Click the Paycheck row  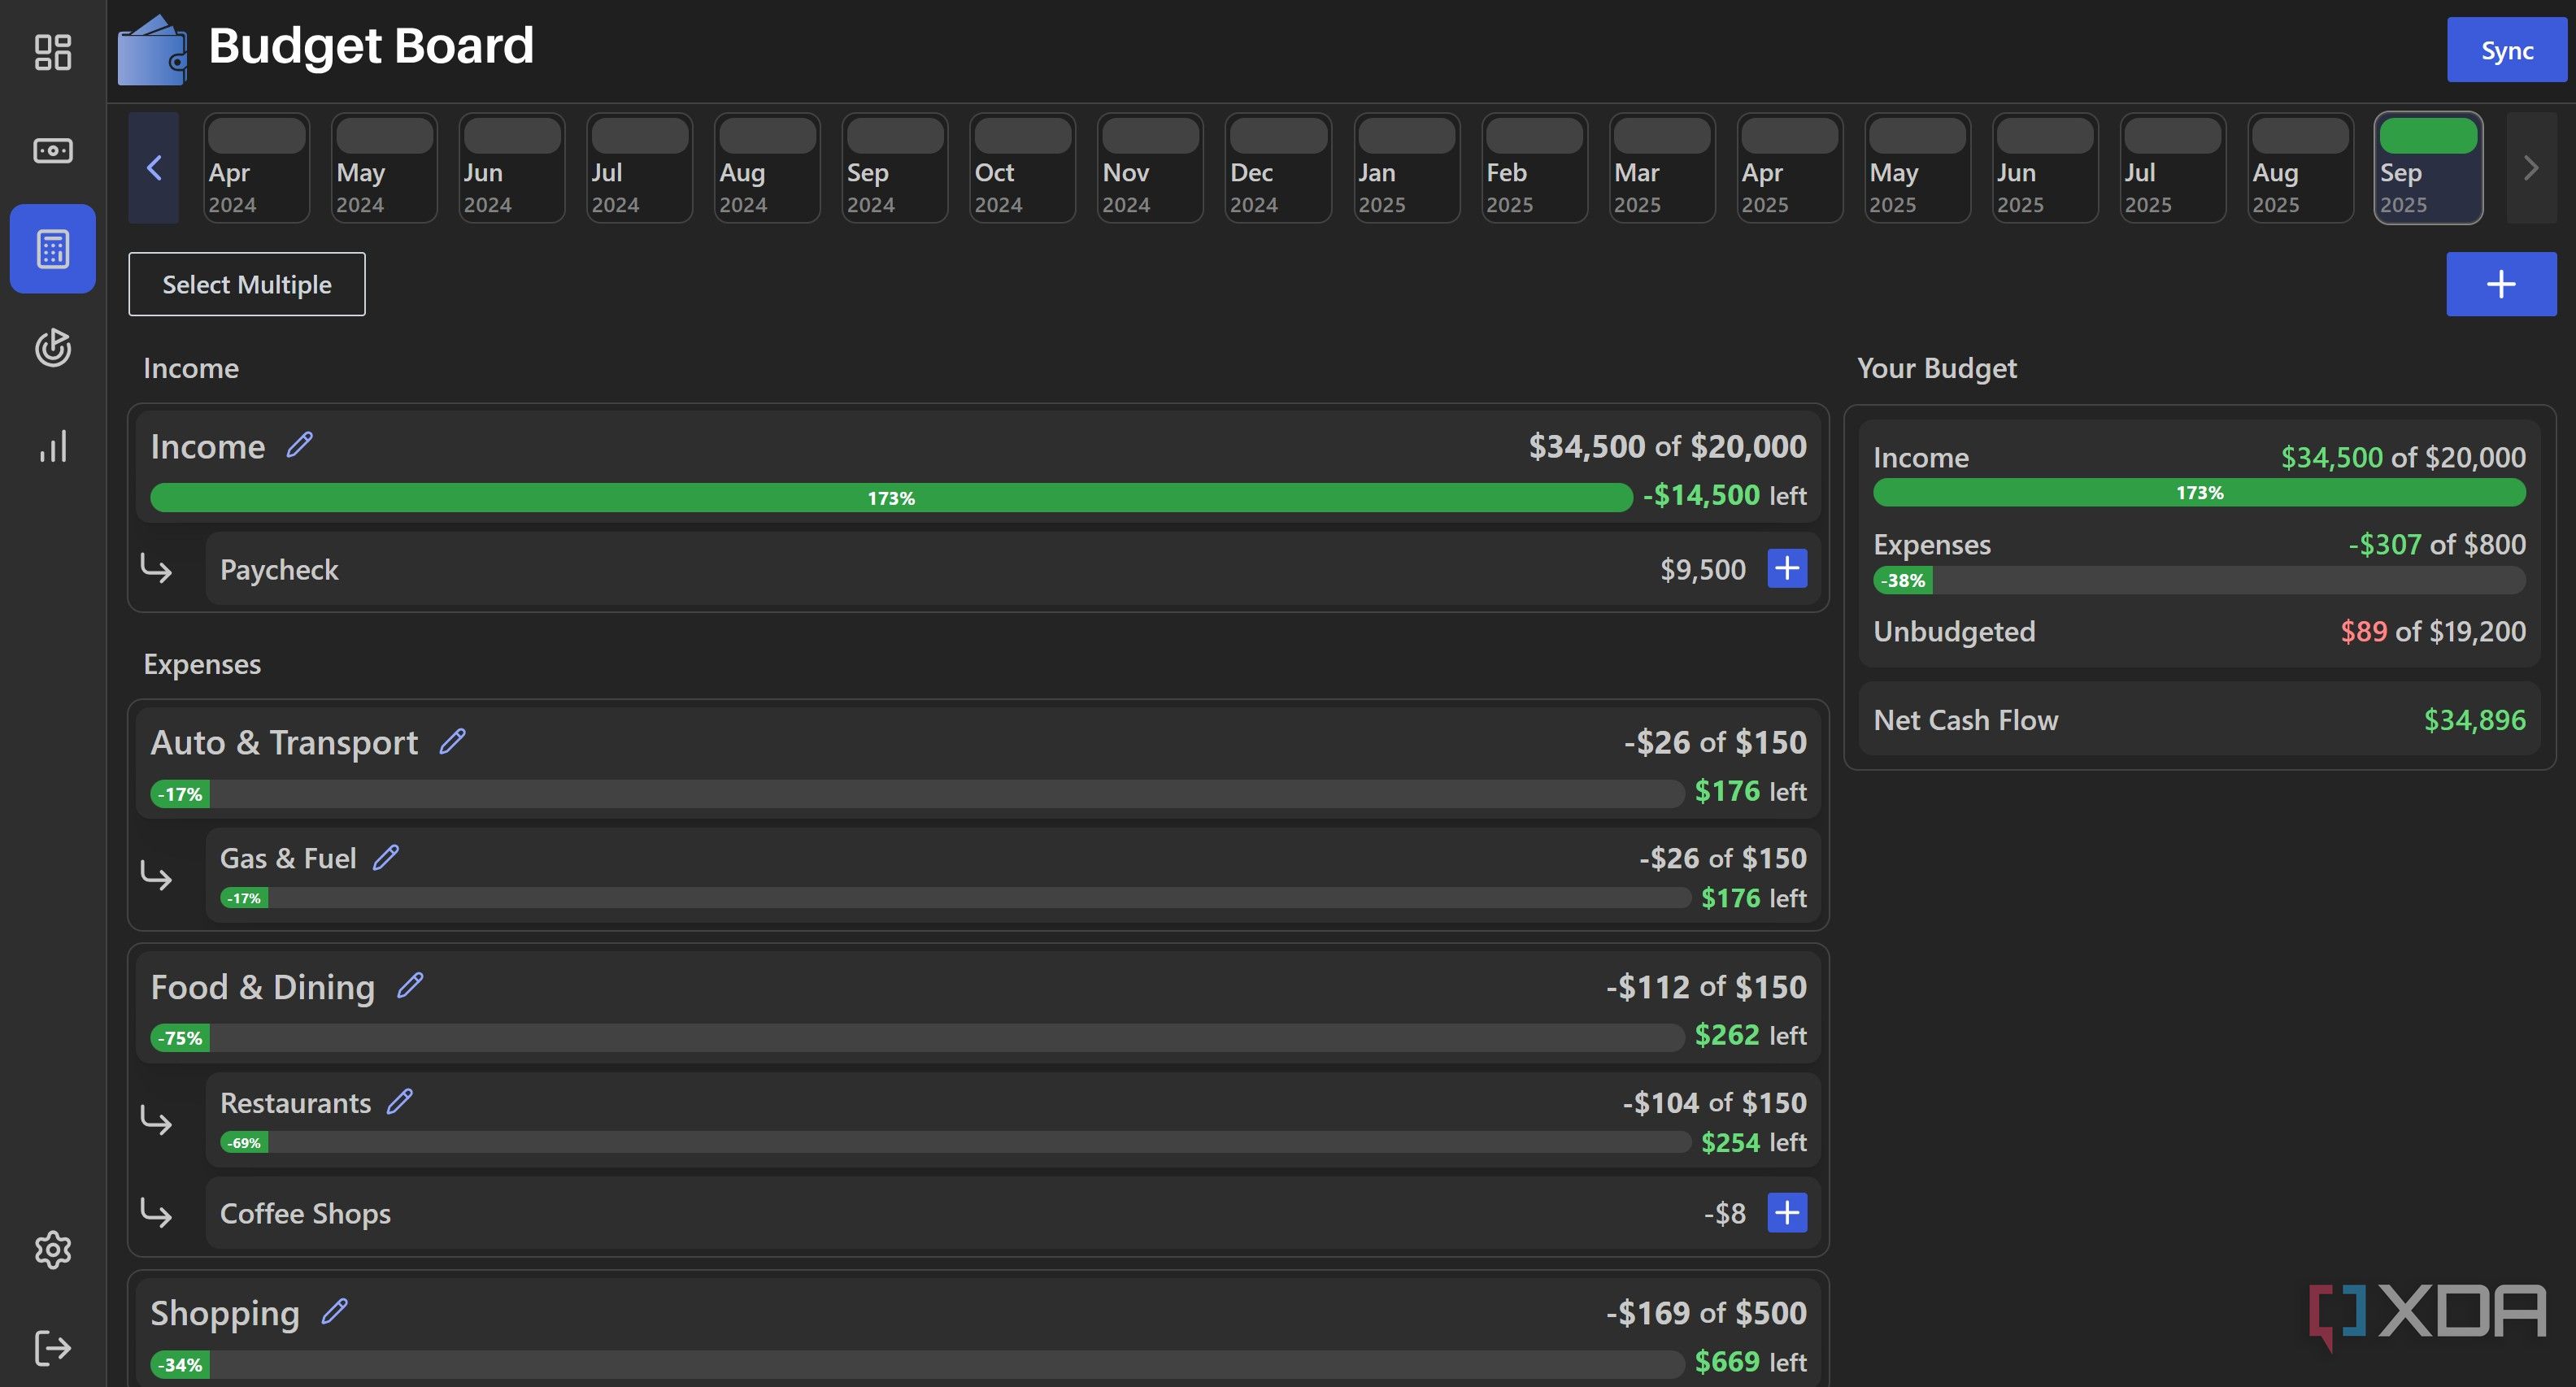pyautogui.click(x=1013, y=568)
